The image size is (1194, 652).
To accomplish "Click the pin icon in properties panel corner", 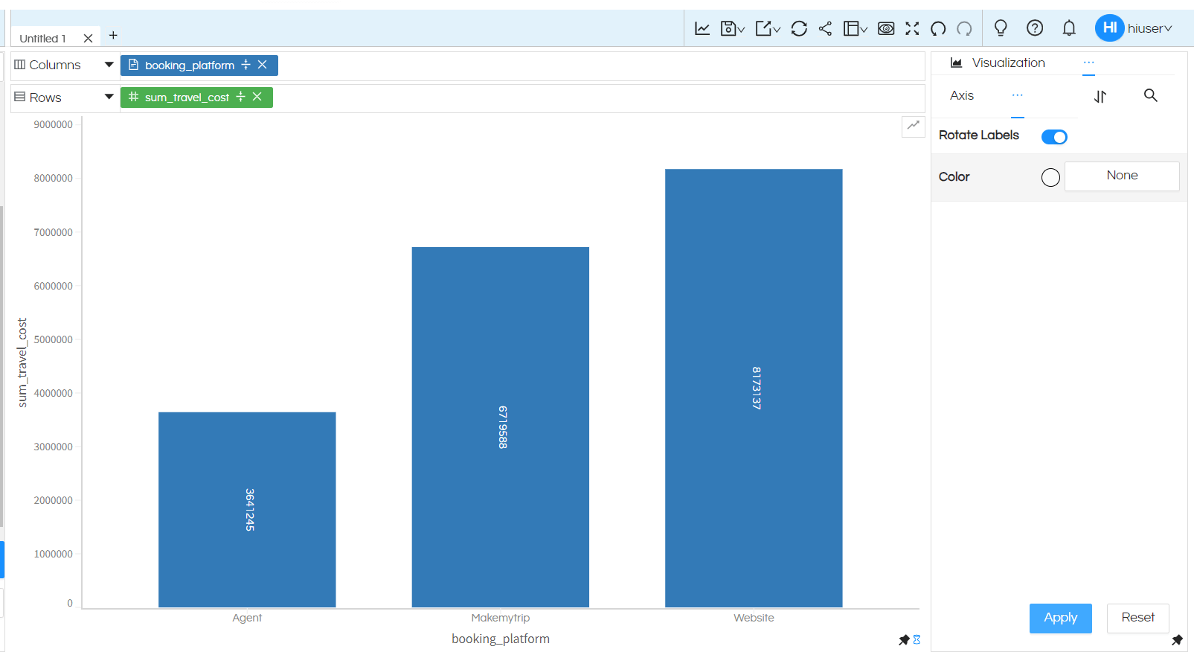I will click(x=1177, y=640).
